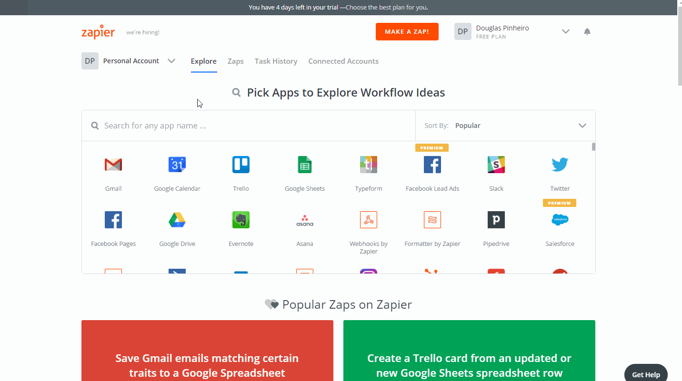Pick the Formatter by Zapier icon
The height and width of the screenshot is (381, 682).
[x=432, y=220]
